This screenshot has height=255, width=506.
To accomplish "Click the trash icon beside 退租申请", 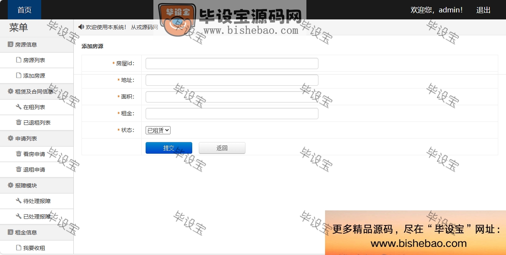I will [x=18, y=170].
